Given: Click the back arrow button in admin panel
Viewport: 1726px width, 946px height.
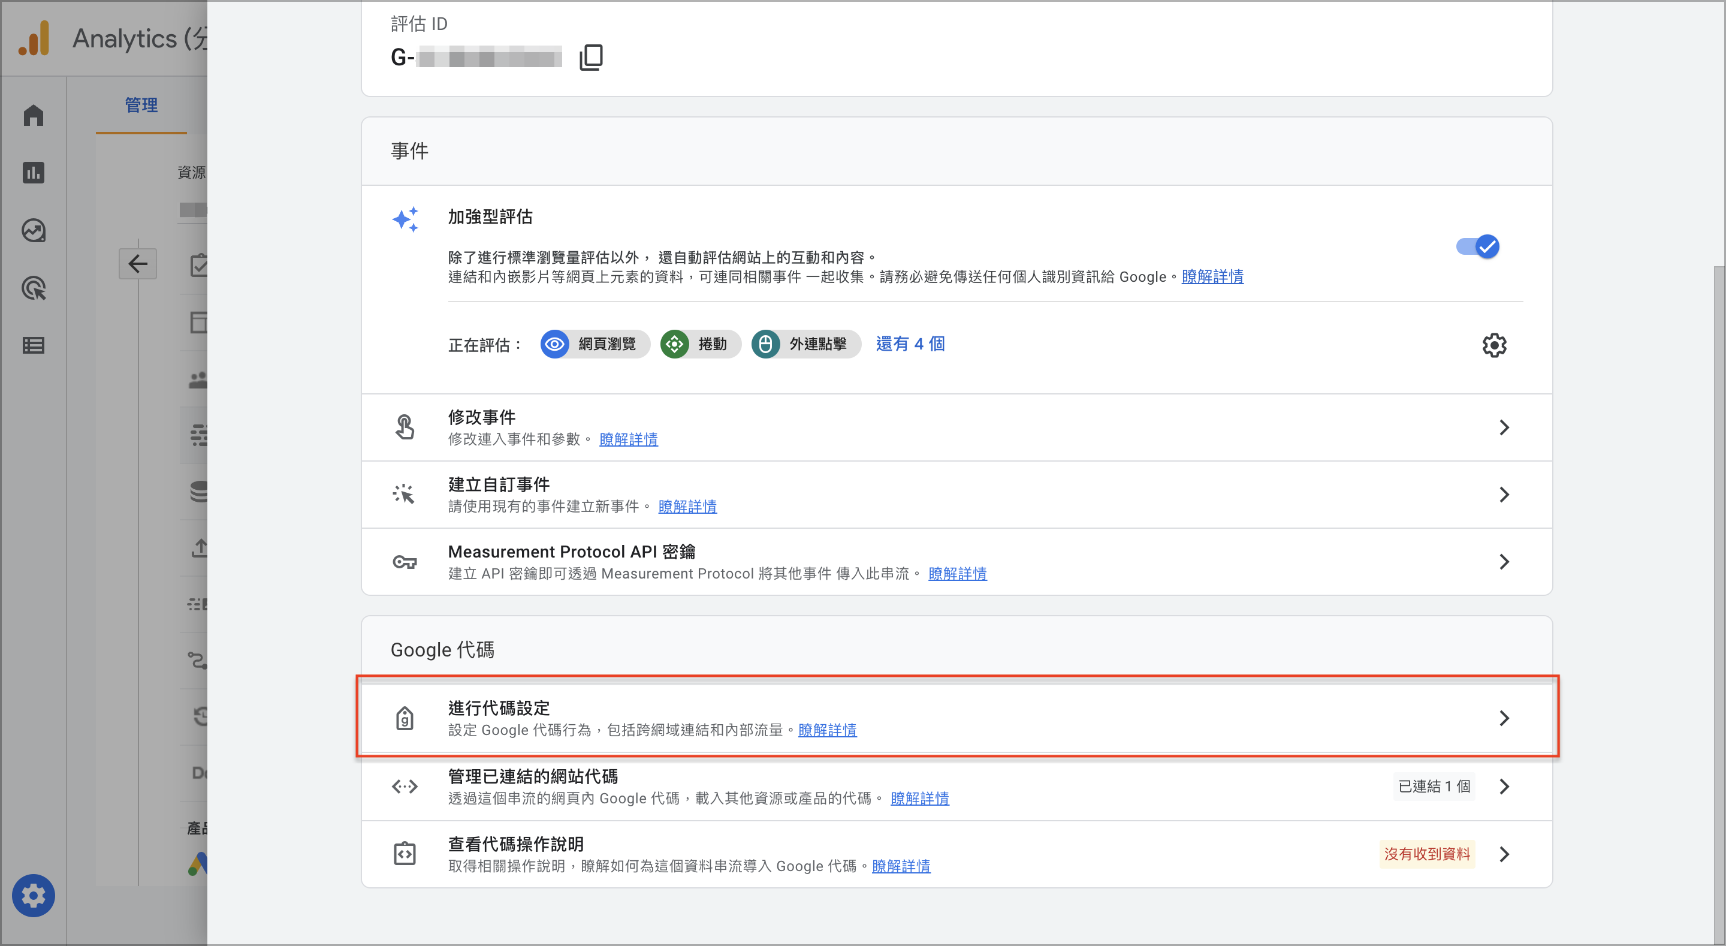Looking at the screenshot, I should click(x=138, y=264).
